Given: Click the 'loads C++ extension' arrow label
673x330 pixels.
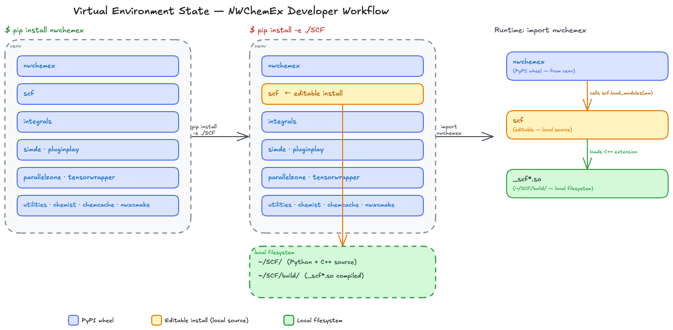Looking at the screenshot, I should pos(613,152).
